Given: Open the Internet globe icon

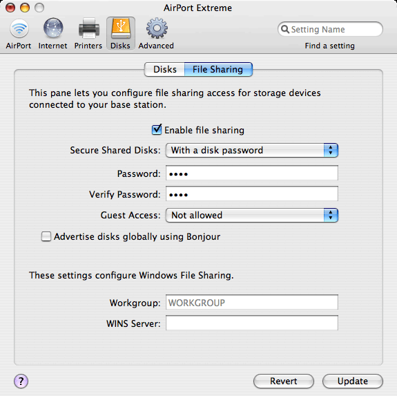Looking at the screenshot, I should click(x=53, y=28).
